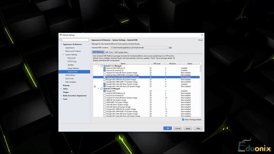This screenshot has width=274, height=154.
Task: Open Notifications settings
Action: (70, 75)
